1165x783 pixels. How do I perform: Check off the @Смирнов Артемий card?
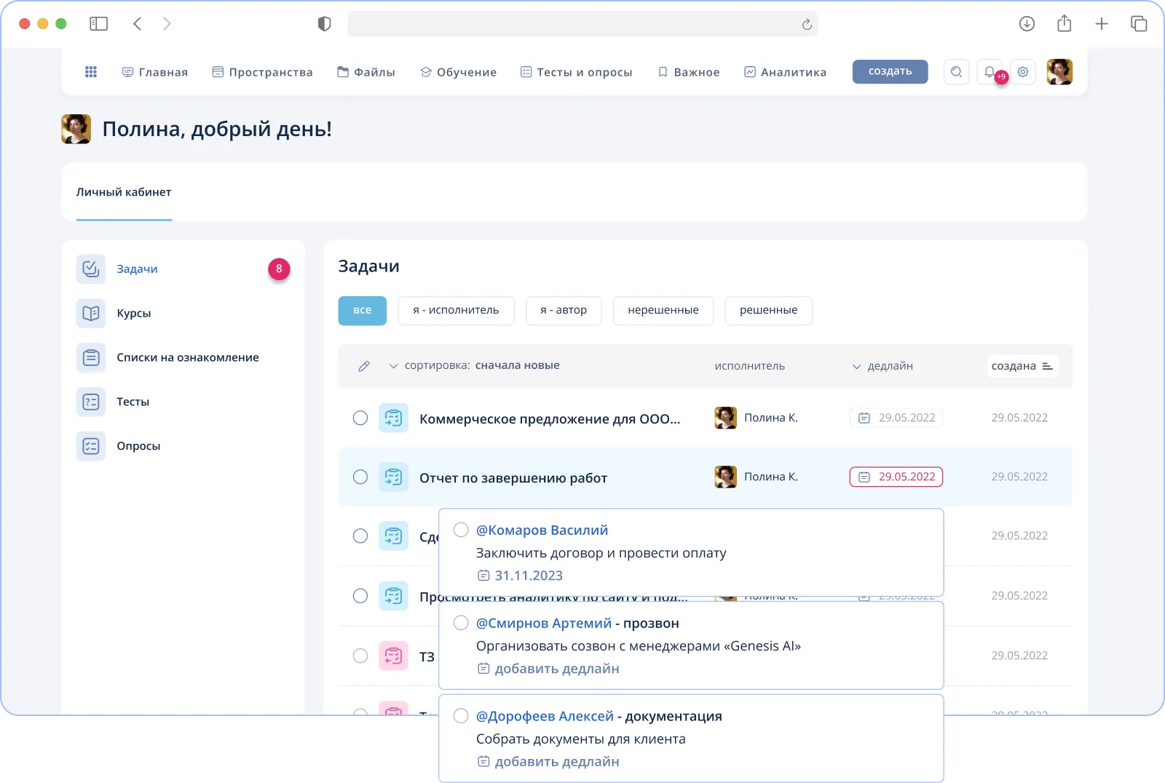tap(461, 623)
